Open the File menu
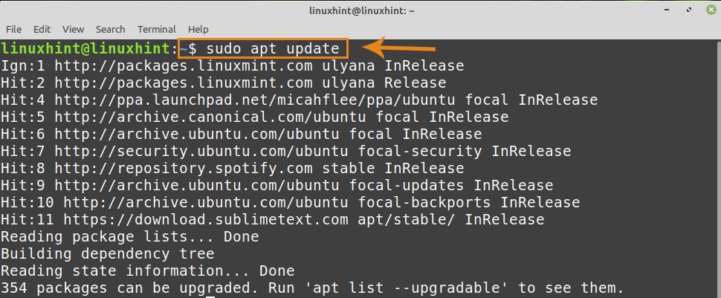721x298 pixels. click(x=14, y=29)
